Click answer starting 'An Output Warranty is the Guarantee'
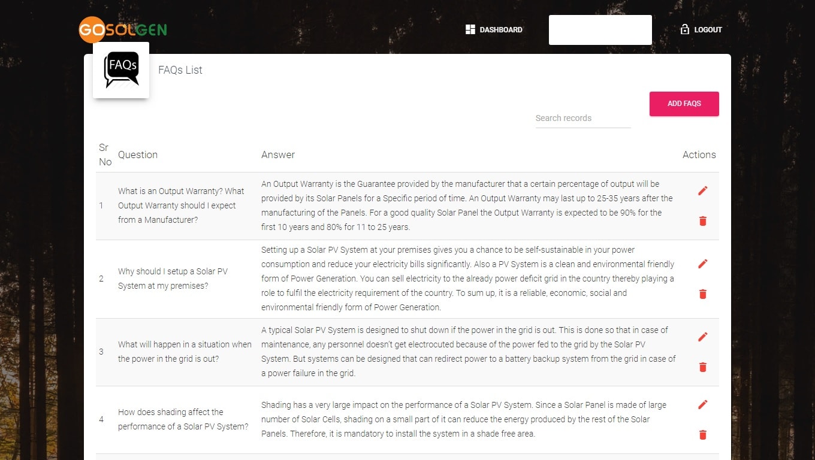Image resolution: width=815 pixels, height=460 pixels. [x=467, y=205]
